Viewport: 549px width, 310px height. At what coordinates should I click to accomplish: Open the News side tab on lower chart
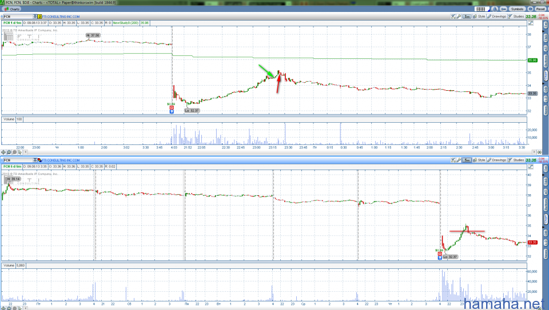(546, 254)
